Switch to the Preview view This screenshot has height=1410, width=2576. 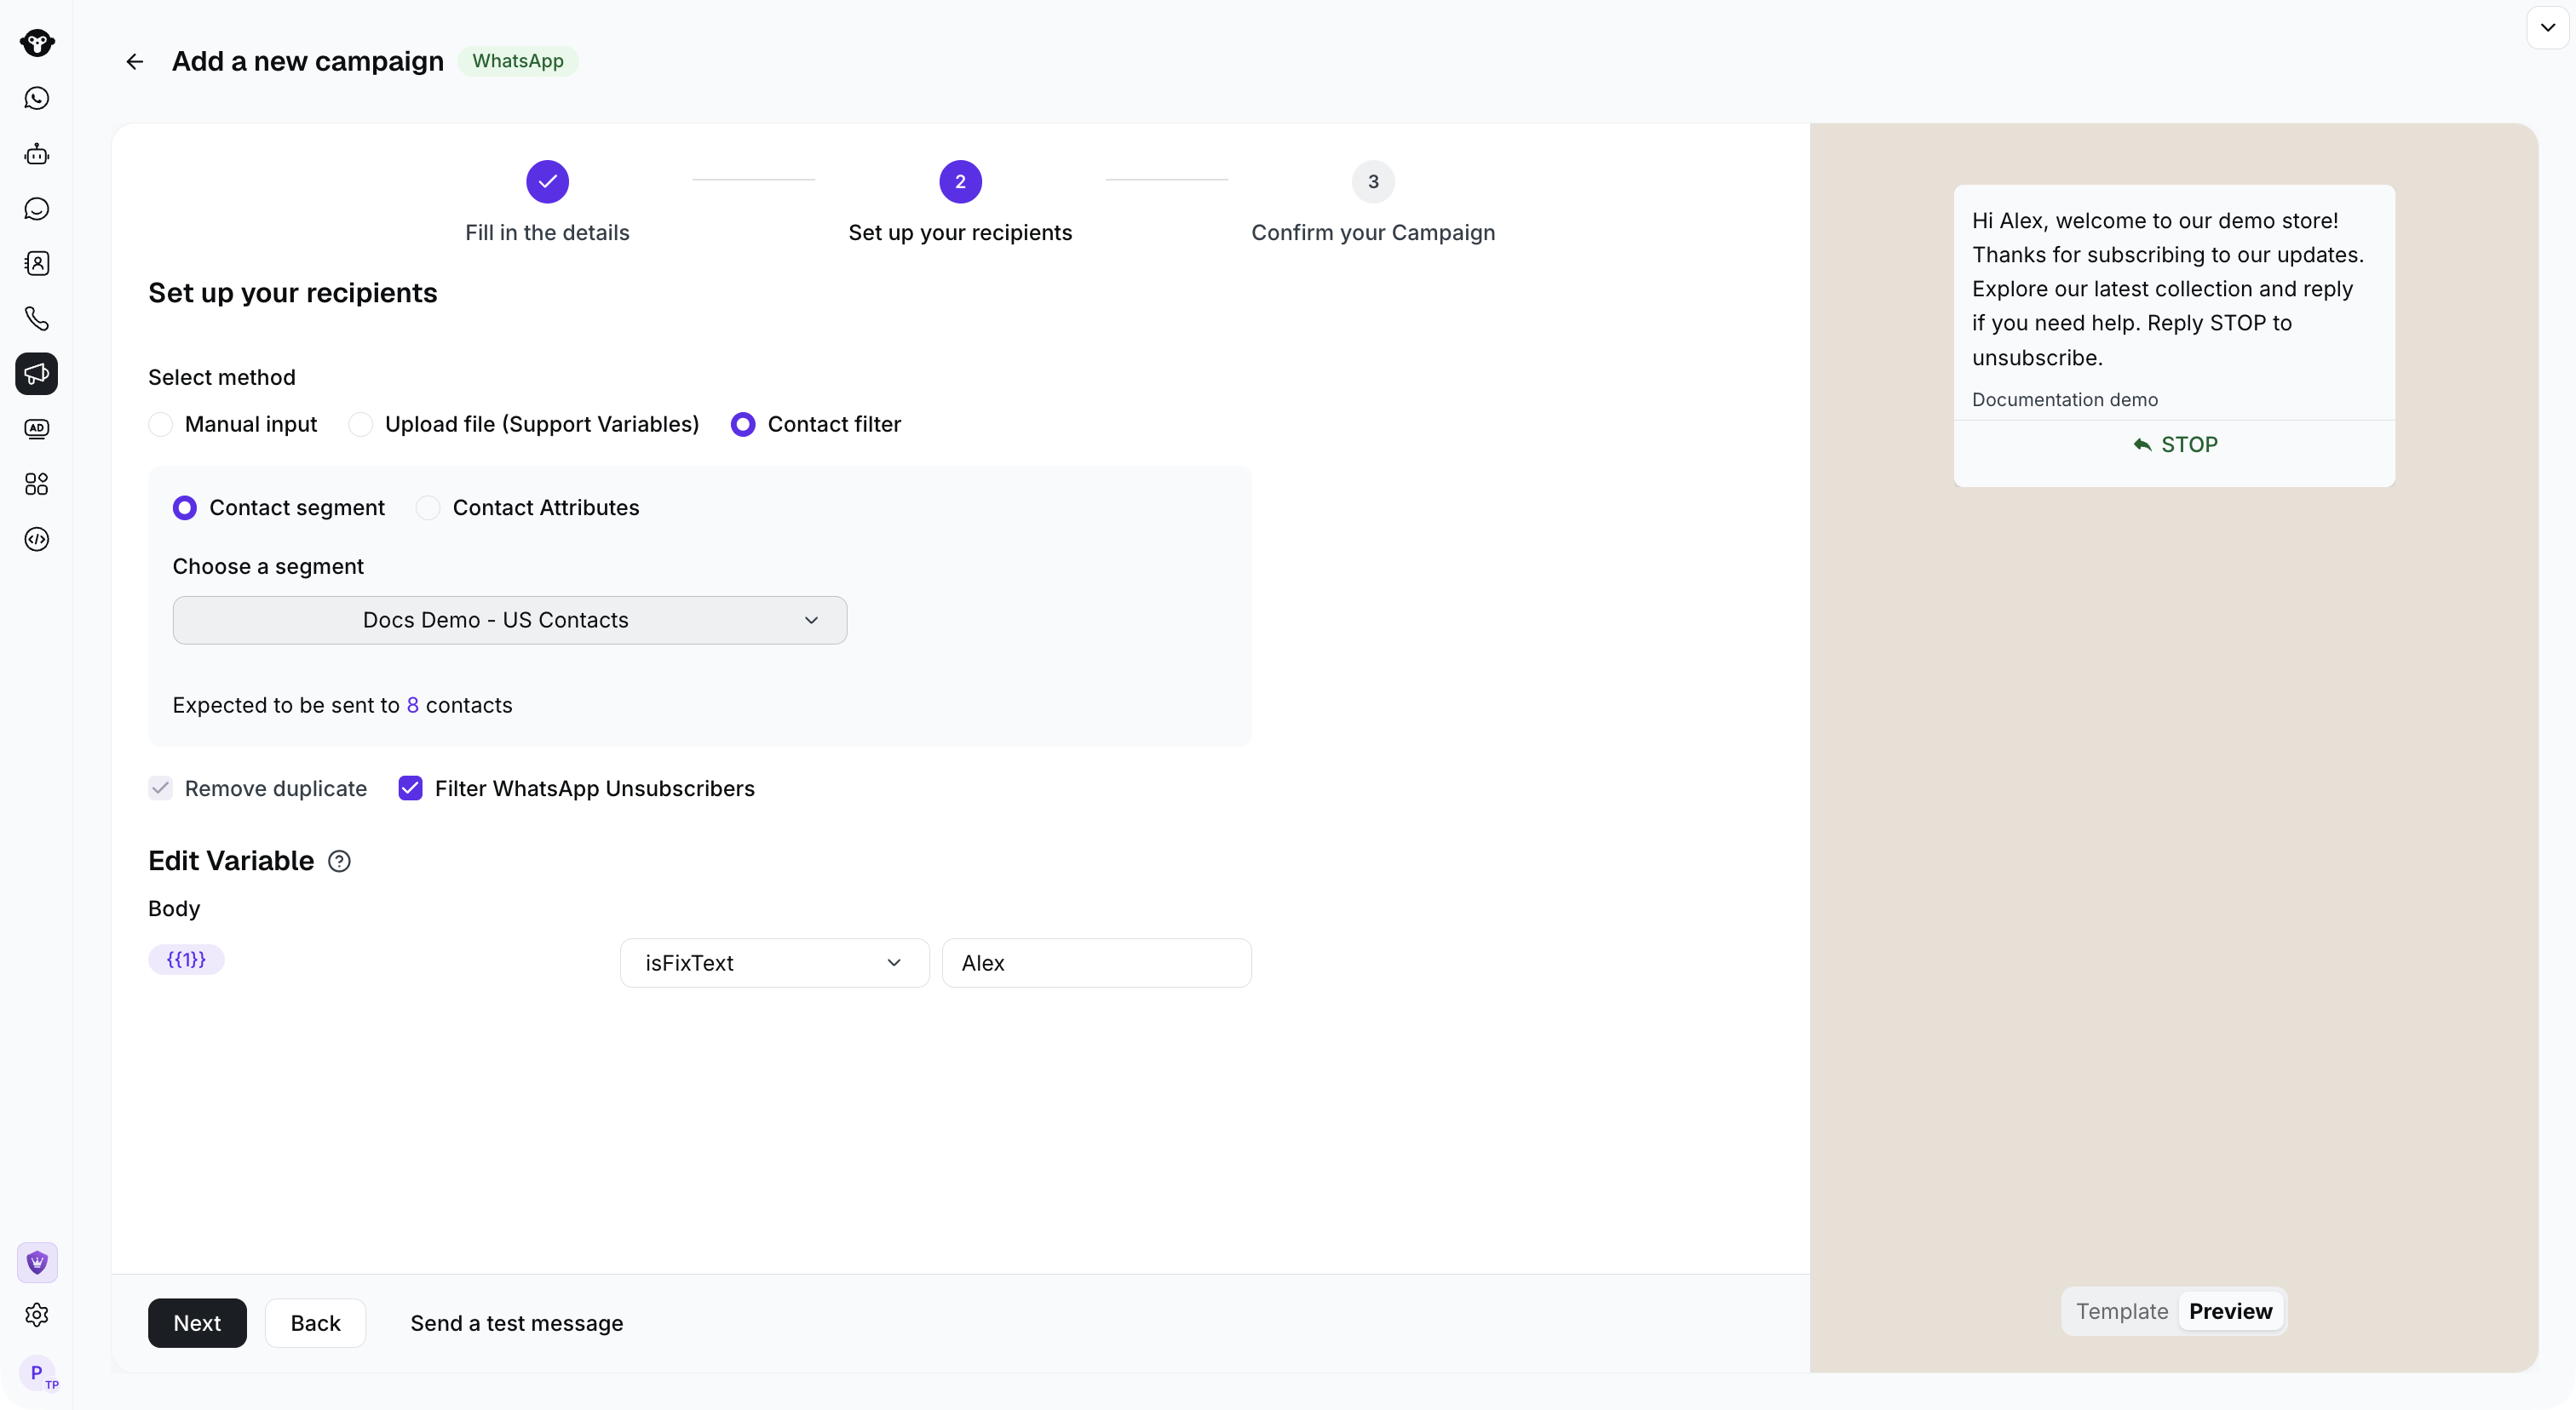tap(2231, 1311)
